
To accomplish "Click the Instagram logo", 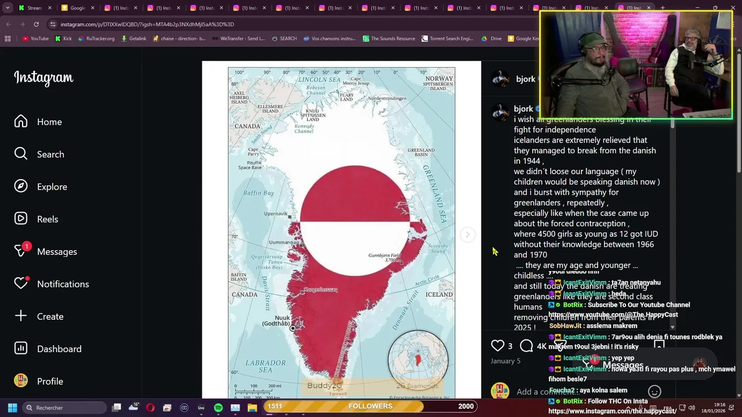I will coord(43,78).
